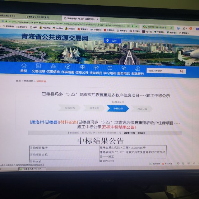
Task: Click the red search magnifier beside the keyword box
Action: (182, 71)
